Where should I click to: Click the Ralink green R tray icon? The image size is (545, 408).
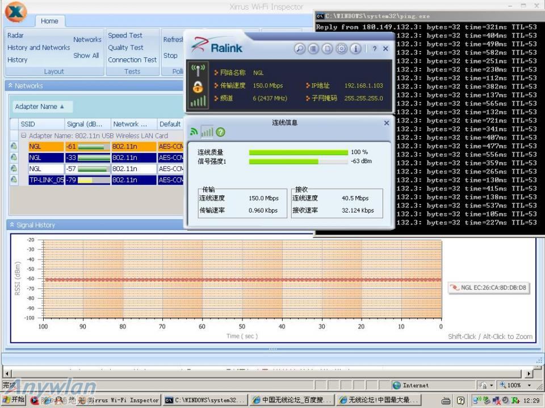click(x=515, y=401)
